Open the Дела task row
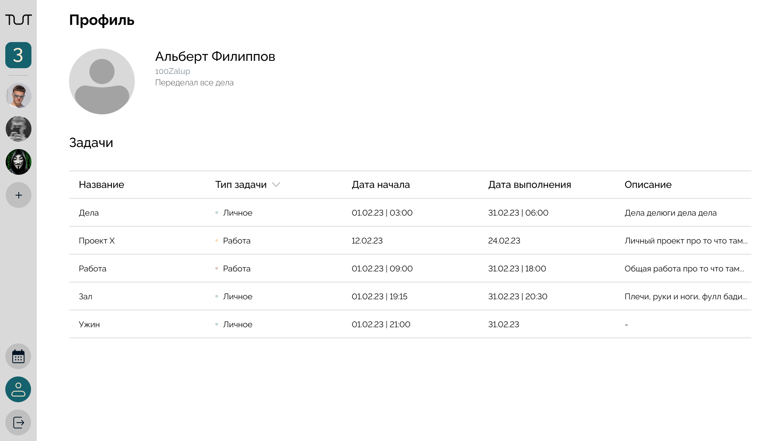784x441 pixels. (89, 213)
